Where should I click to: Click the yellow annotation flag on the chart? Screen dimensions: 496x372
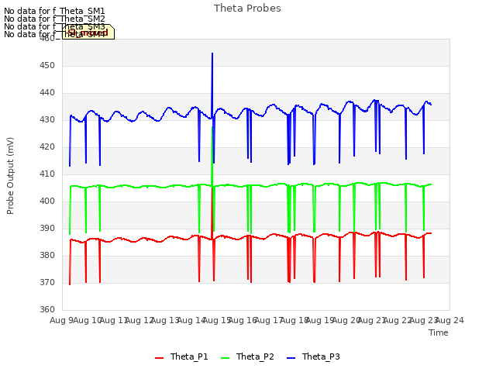(88, 32)
